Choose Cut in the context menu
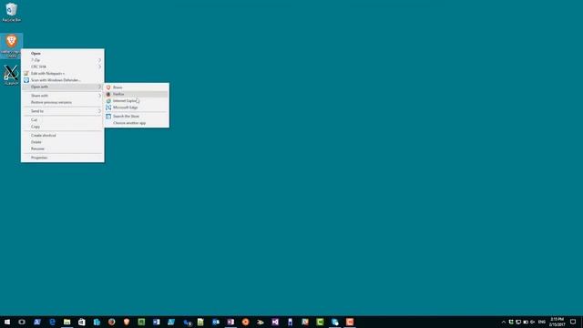 (63, 119)
